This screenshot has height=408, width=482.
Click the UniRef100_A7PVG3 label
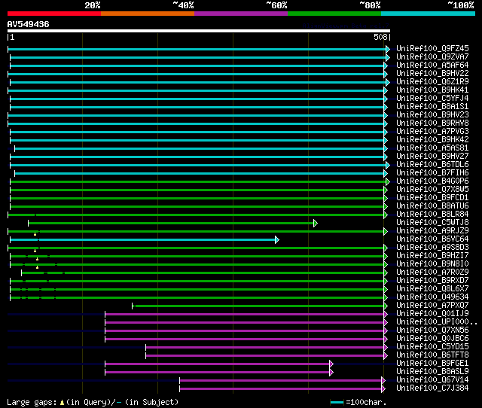coord(432,132)
